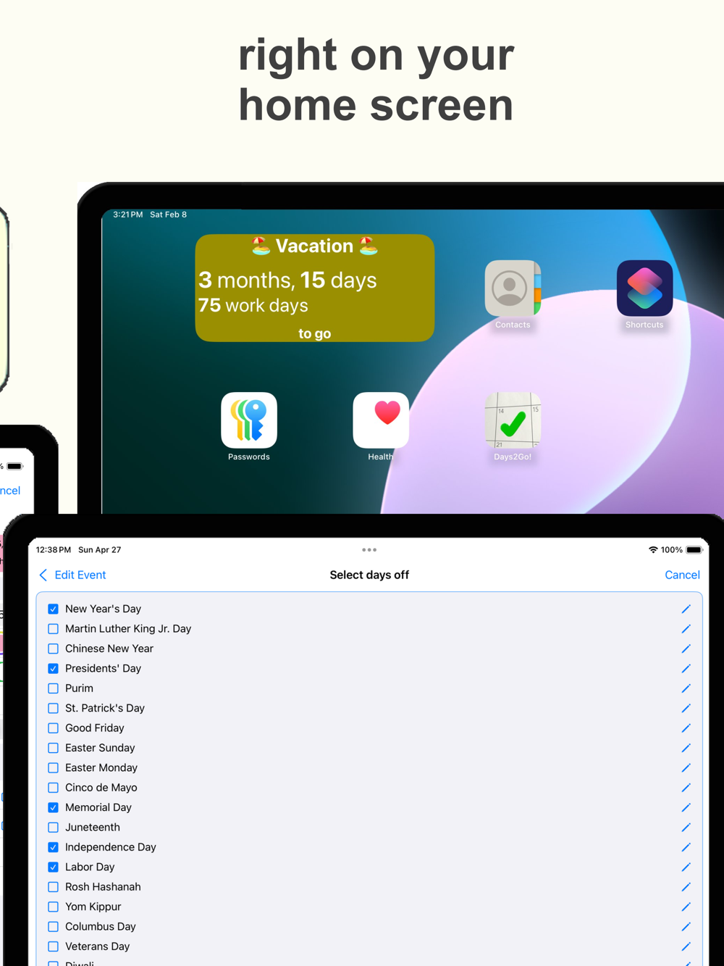Tap the 12:38 PM time in status bar
Image resolution: width=724 pixels, height=966 pixels.
54,550
